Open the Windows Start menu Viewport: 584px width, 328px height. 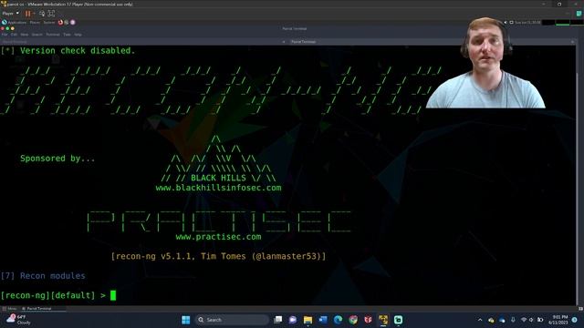(185, 320)
